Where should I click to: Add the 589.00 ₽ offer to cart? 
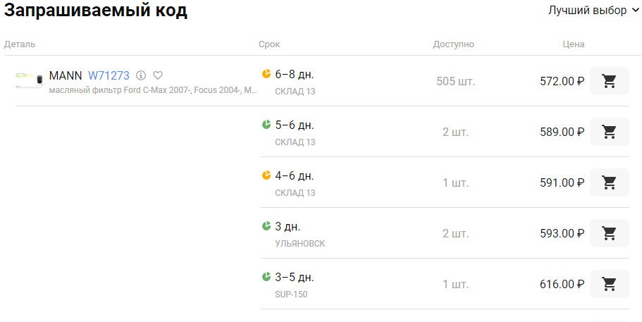(610, 132)
